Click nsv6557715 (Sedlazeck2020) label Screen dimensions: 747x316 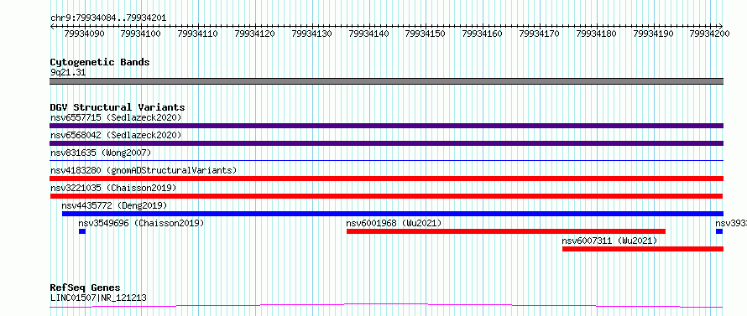[x=116, y=117]
